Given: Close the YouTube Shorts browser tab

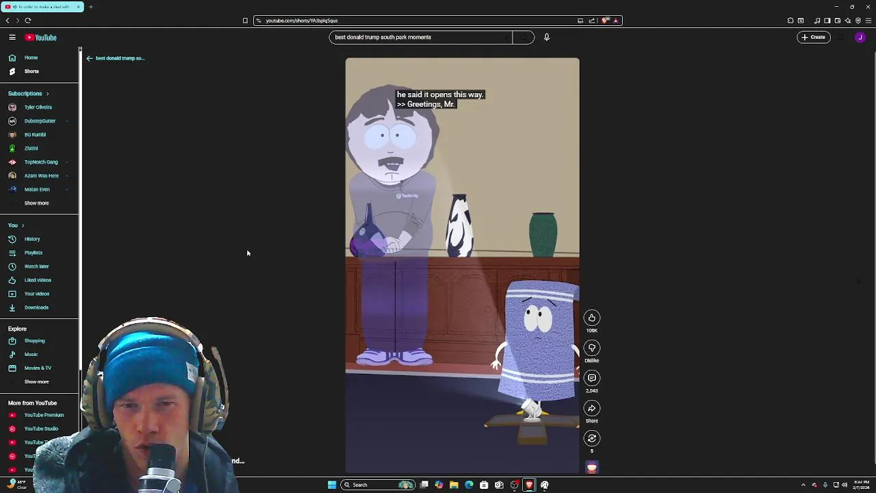Looking at the screenshot, I should (78, 7).
